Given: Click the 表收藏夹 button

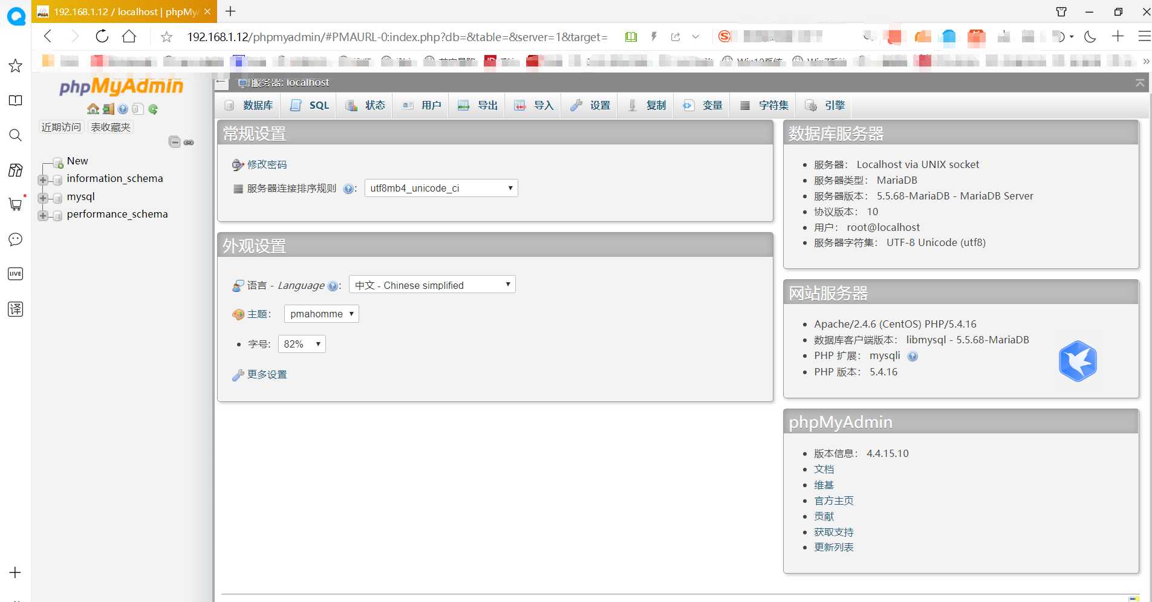Looking at the screenshot, I should 111,127.
